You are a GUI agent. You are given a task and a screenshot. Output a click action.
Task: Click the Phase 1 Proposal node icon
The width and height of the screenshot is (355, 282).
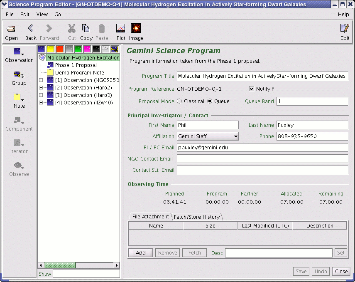pos(50,65)
